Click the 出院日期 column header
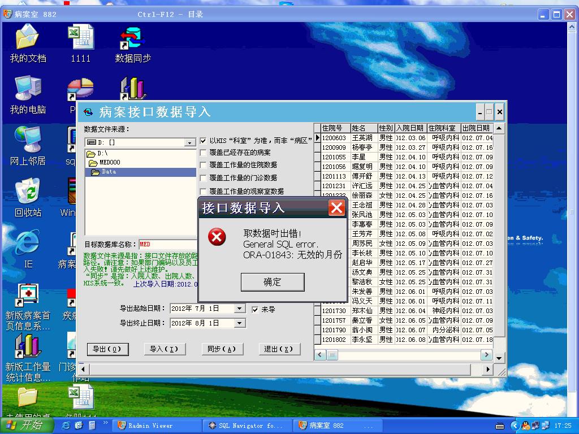 point(477,128)
